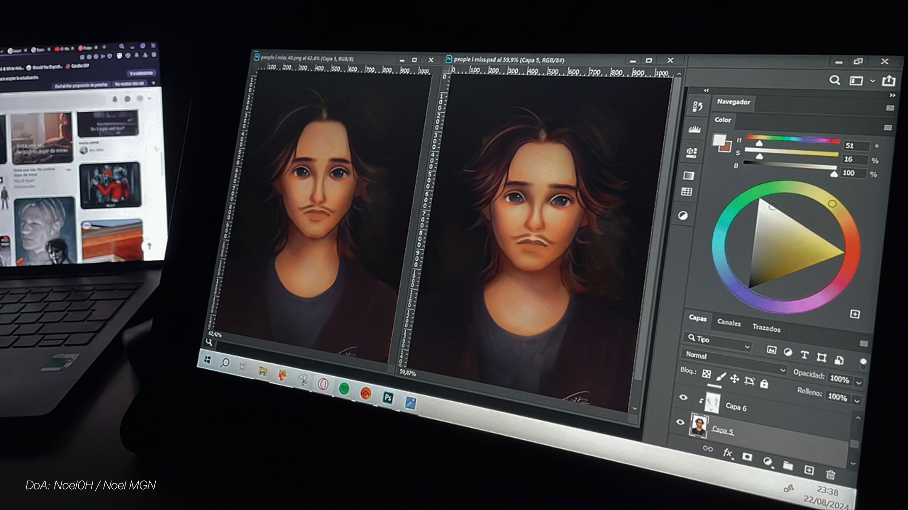This screenshot has height=510, width=908.
Task: Select the people I miss.psd document tab
Action: pos(509,59)
